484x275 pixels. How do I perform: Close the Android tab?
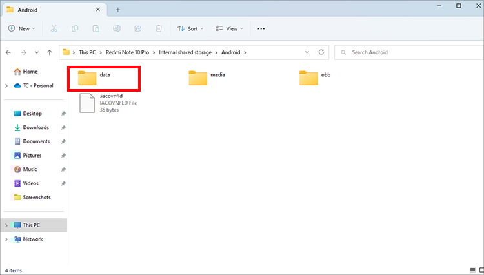98,10
